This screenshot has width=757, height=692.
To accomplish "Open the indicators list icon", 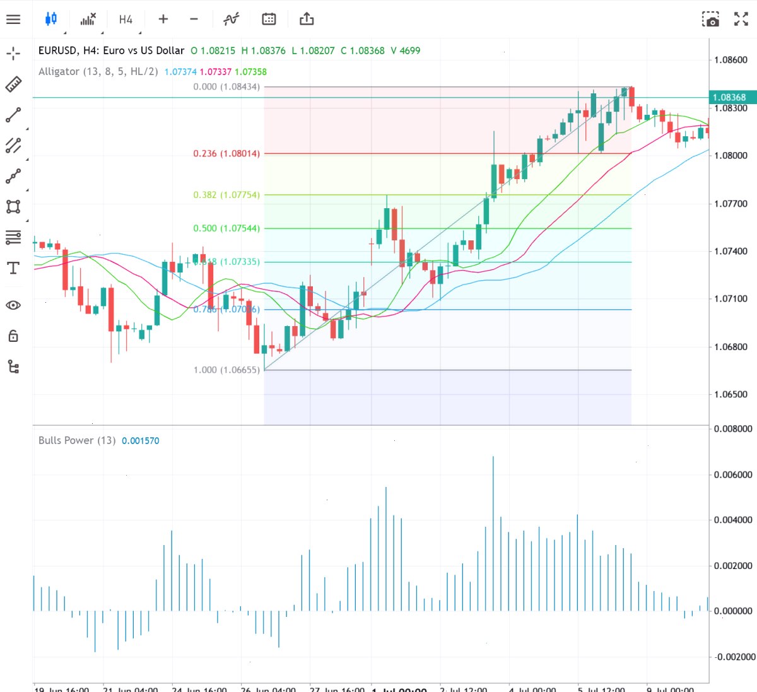I will tap(88, 19).
